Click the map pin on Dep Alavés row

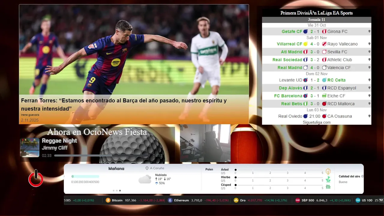(x=369, y=88)
